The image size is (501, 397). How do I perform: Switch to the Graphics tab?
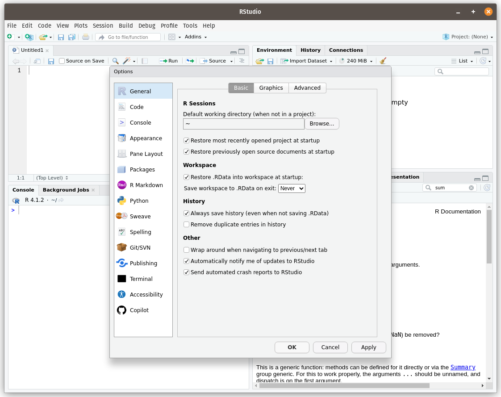271,88
